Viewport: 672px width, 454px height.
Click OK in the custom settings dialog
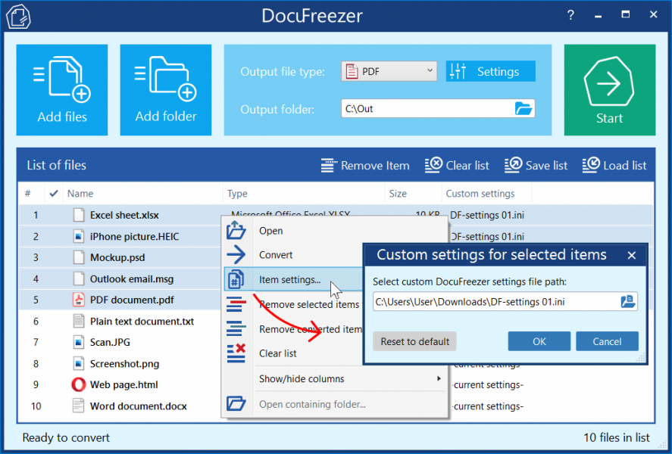539,341
